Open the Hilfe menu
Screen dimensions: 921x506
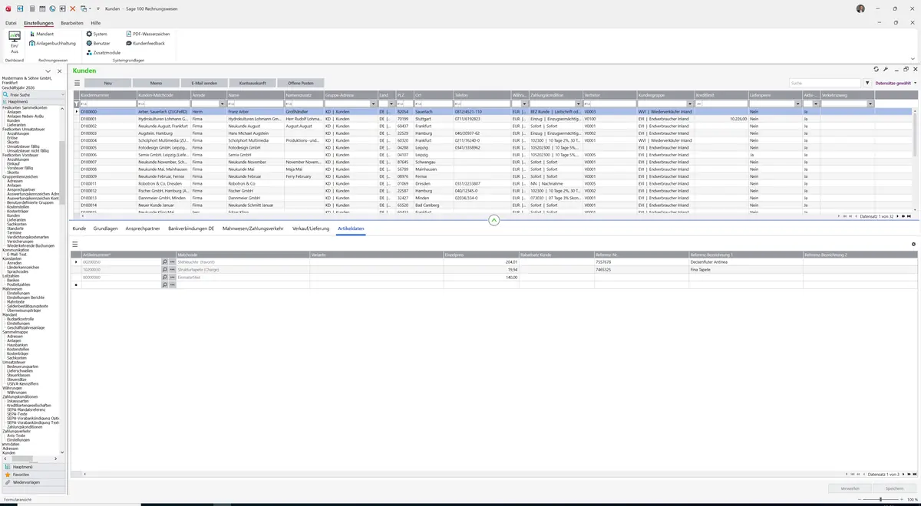pos(95,23)
